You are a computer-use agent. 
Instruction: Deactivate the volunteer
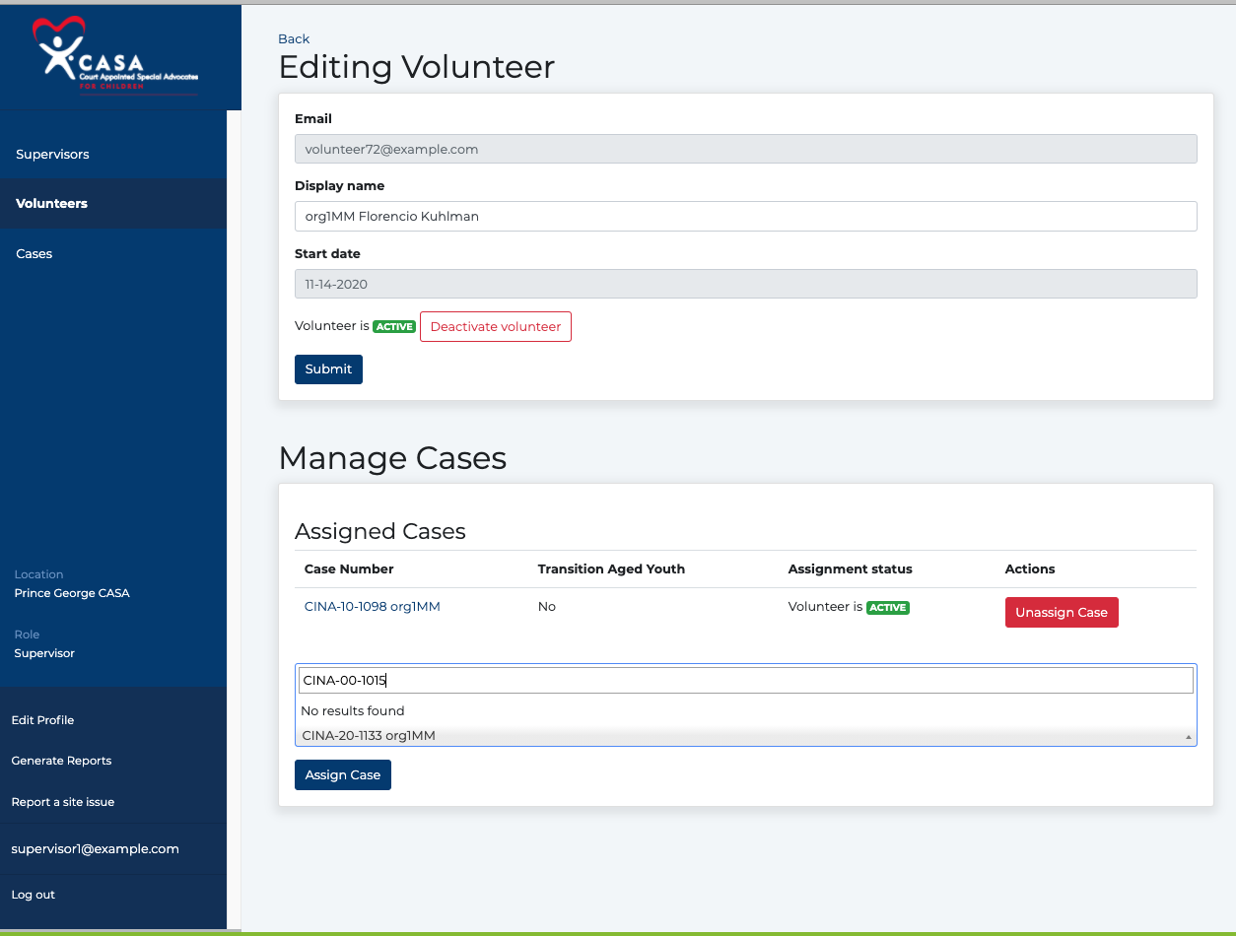496,327
